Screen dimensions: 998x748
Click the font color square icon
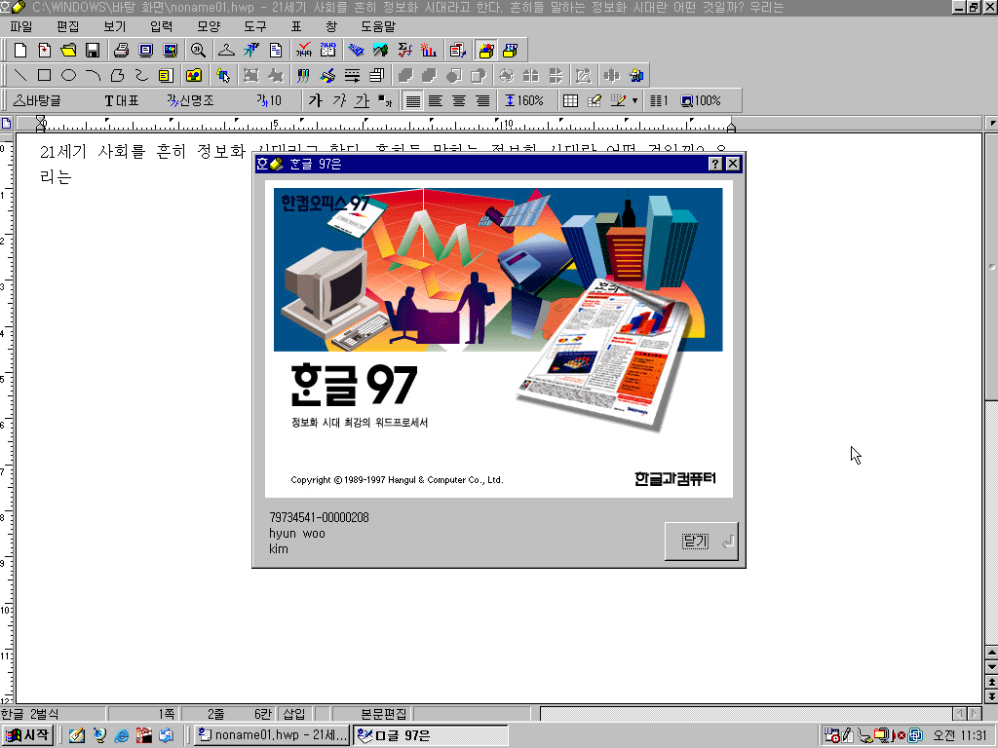(386, 100)
